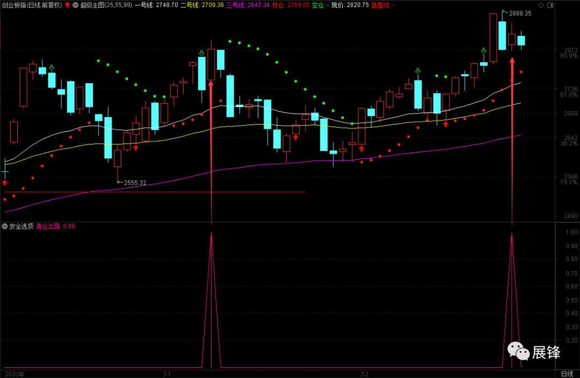Click the 2566 price axis label
This screenshot has height=378, width=580.
pos(571,177)
